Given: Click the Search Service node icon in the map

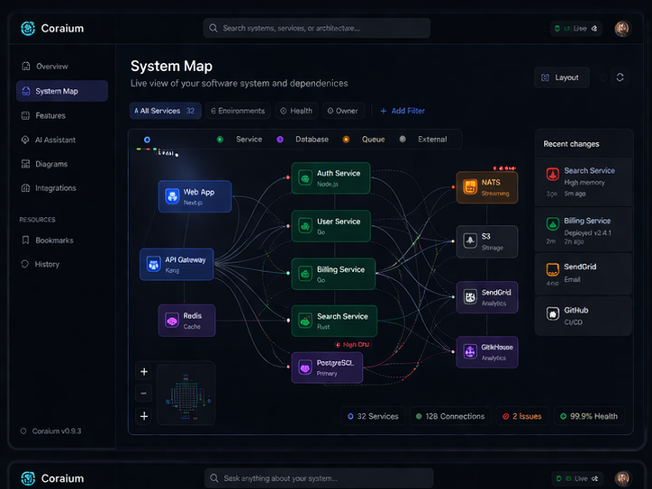Looking at the screenshot, I should [x=305, y=321].
